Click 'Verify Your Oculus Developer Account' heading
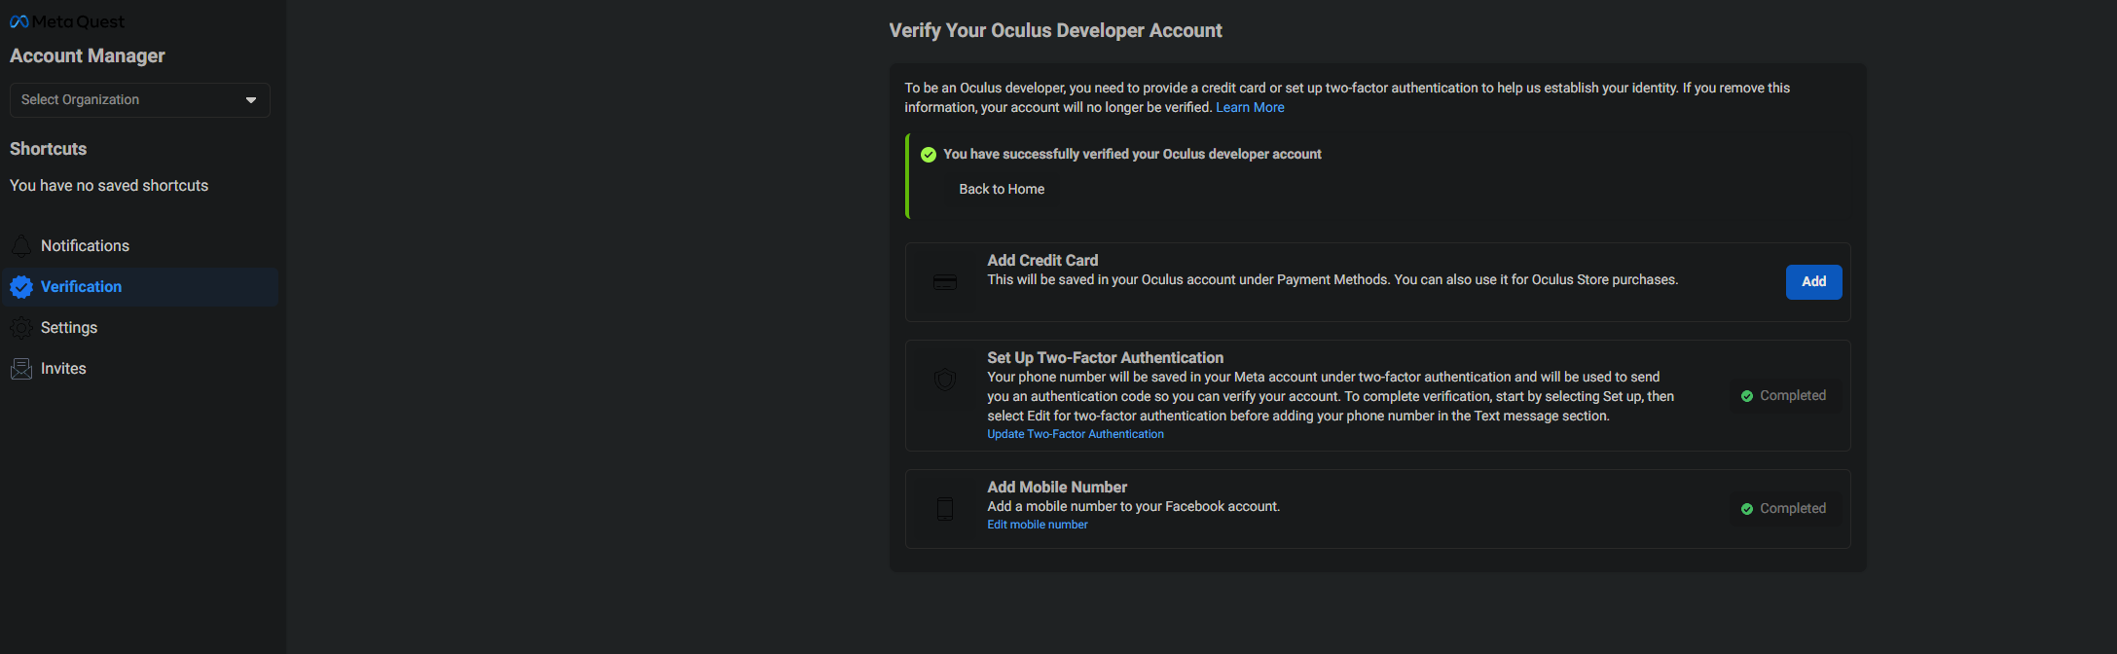 coord(1055,31)
